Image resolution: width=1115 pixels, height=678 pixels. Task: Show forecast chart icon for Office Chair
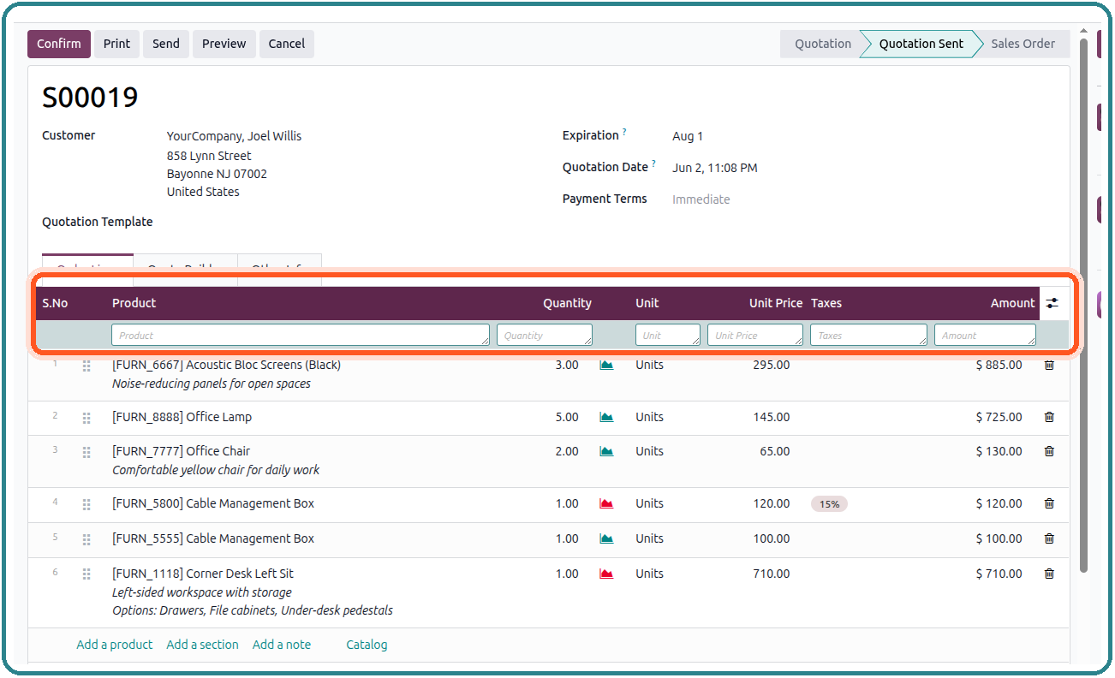(606, 452)
